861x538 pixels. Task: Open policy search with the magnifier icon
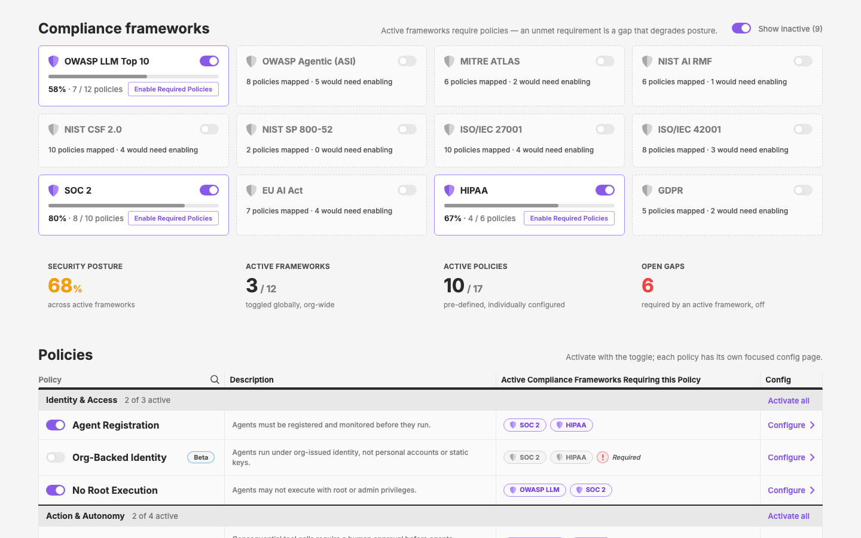point(215,380)
